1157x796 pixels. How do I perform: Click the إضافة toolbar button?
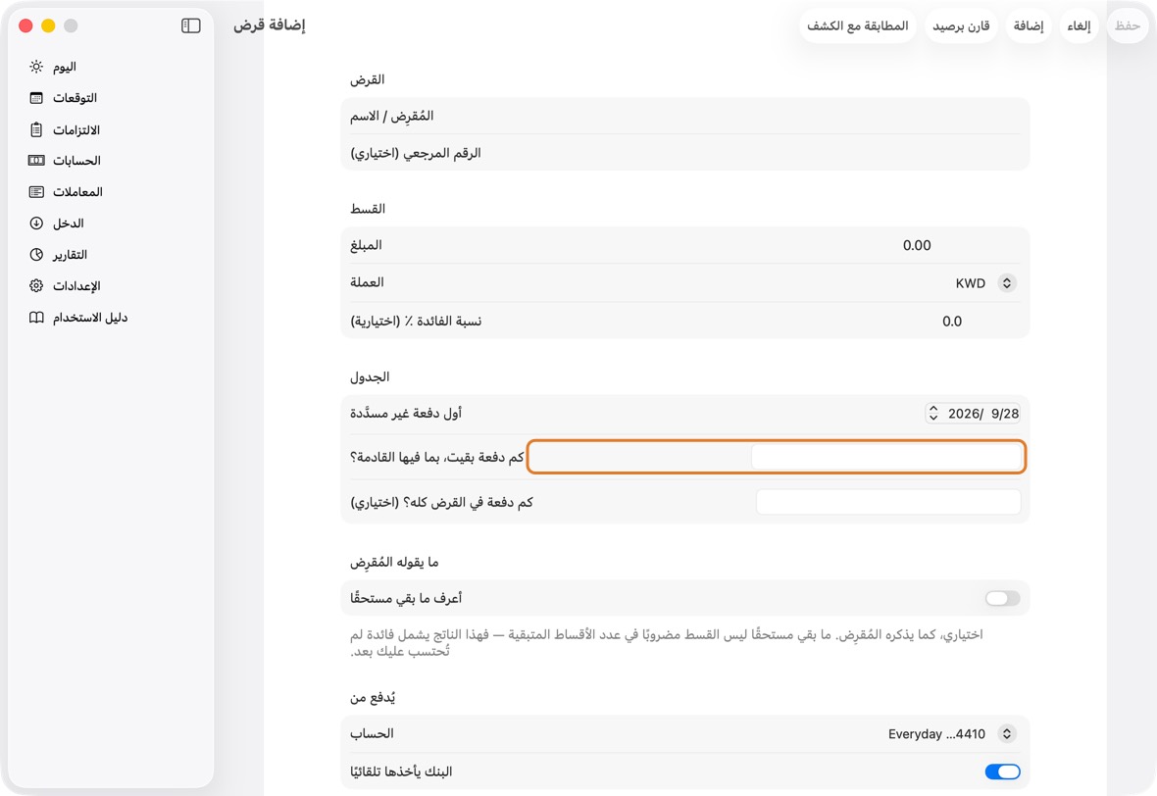1028,25
